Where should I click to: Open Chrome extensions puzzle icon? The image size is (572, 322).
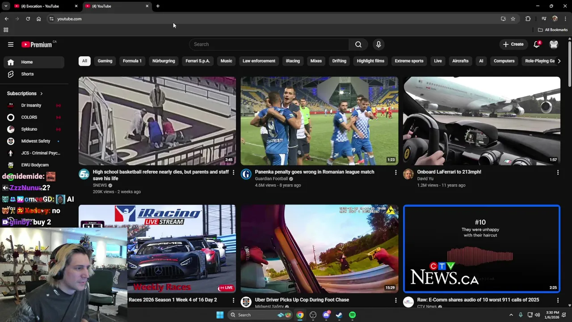coord(528,19)
